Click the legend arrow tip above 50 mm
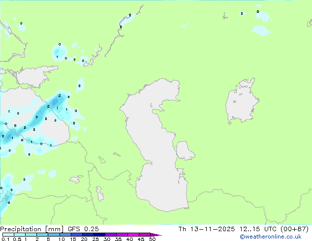This screenshot has width=312, height=241. point(156,235)
